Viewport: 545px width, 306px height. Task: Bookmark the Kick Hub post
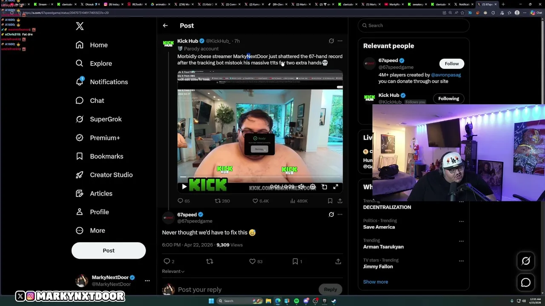(330, 201)
